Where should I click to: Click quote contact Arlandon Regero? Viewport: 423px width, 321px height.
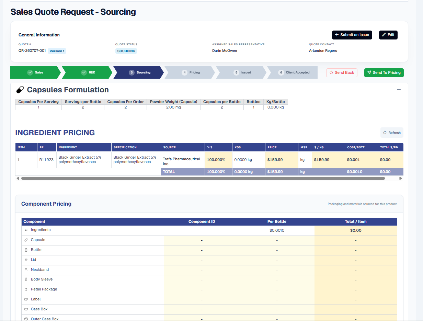pyautogui.click(x=323, y=50)
